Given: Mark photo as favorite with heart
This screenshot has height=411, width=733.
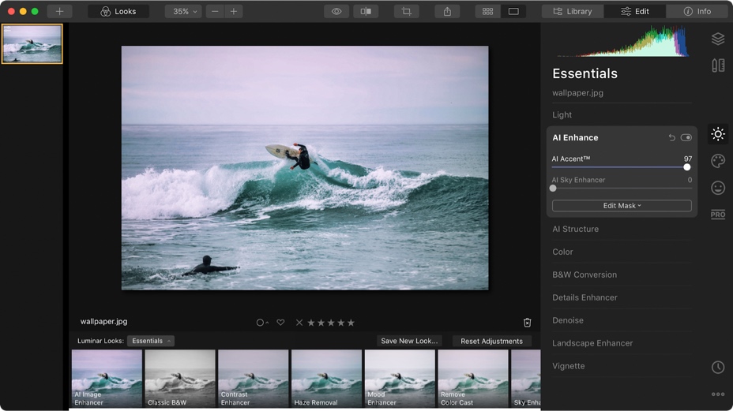Looking at the screenshot, I should click(x=280, y=323).
